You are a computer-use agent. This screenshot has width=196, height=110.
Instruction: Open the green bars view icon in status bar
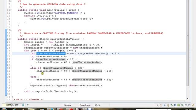coord(179,105)
